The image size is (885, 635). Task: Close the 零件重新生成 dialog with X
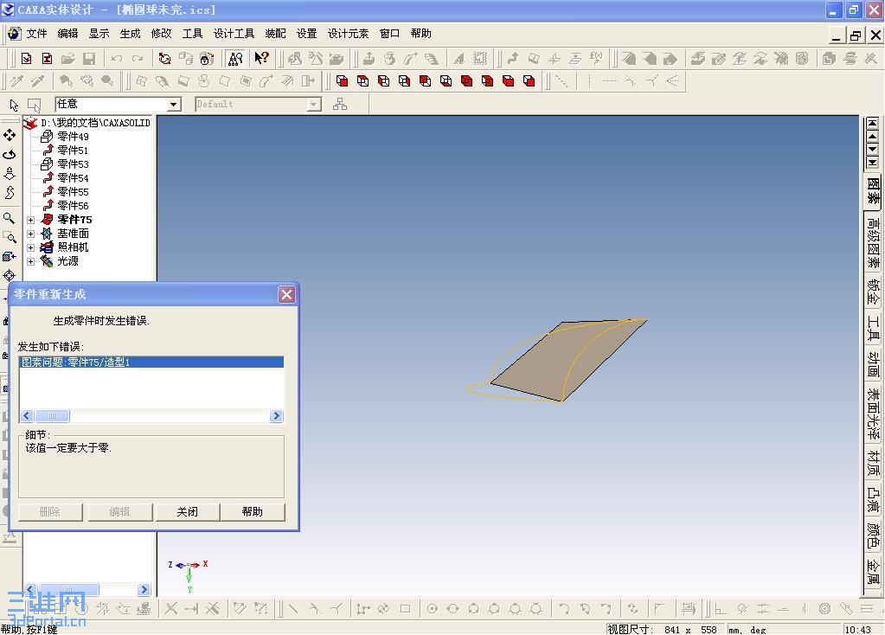tap(286, 295)
